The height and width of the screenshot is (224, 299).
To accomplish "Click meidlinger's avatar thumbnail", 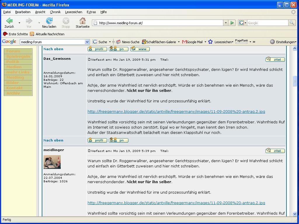I will coord(52,162).
